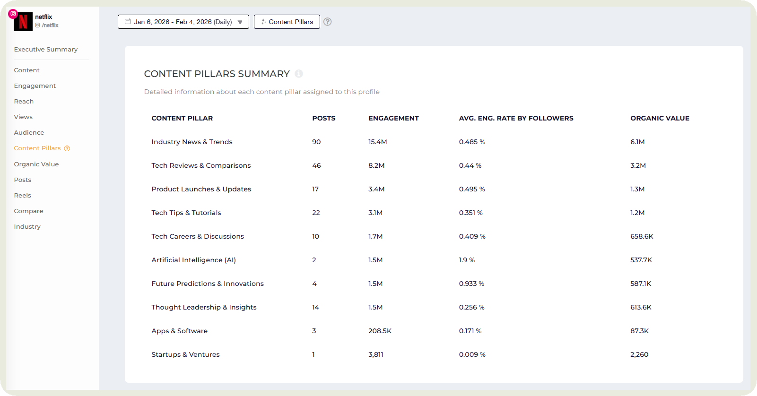Screen dimensions: 757x396
Task: Open Organic Value in sidebar
Action: [x=36, y=164]
